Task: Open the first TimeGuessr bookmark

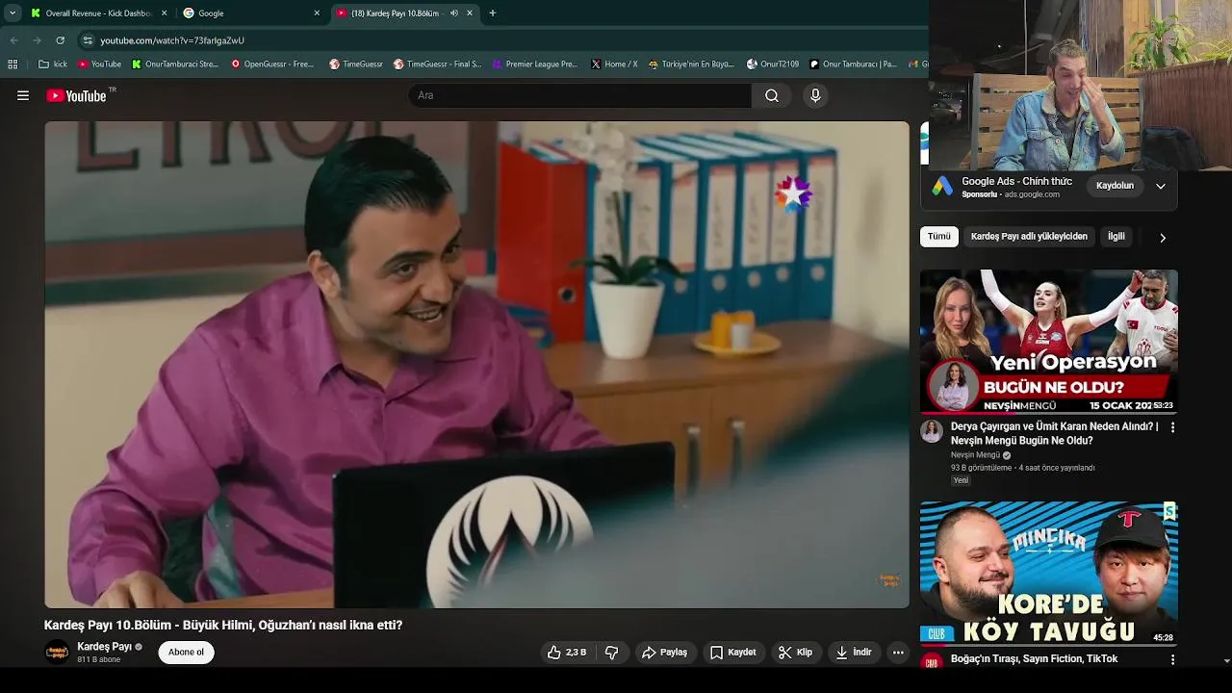Action: (356, 64)
